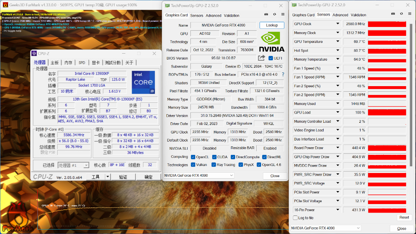
Task: Open the 16-Pin Power sensor dropdown
Action: pos(338,210)
